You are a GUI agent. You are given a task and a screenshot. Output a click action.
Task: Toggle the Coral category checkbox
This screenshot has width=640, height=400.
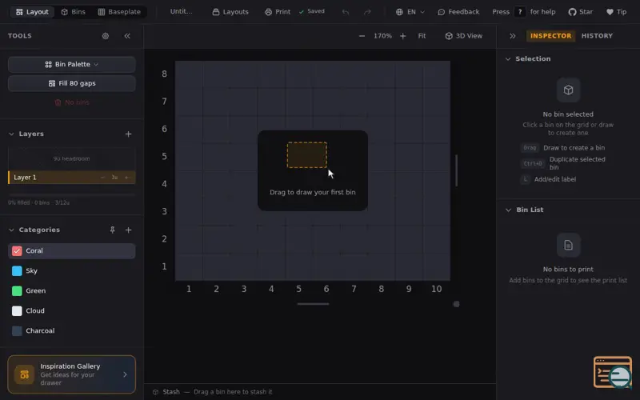(x=17, y=251)
